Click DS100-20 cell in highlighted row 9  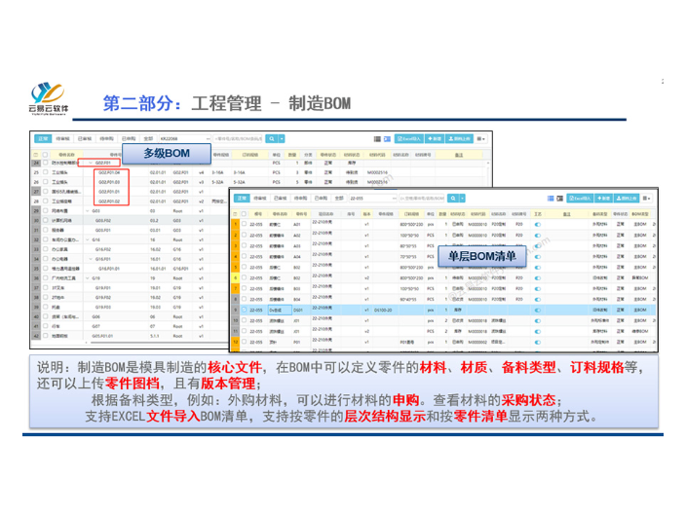point(384,310)
